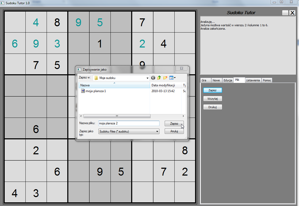Switch to the 'Edycja' tab
The image size is (299, 206).
tap(228, 80)
